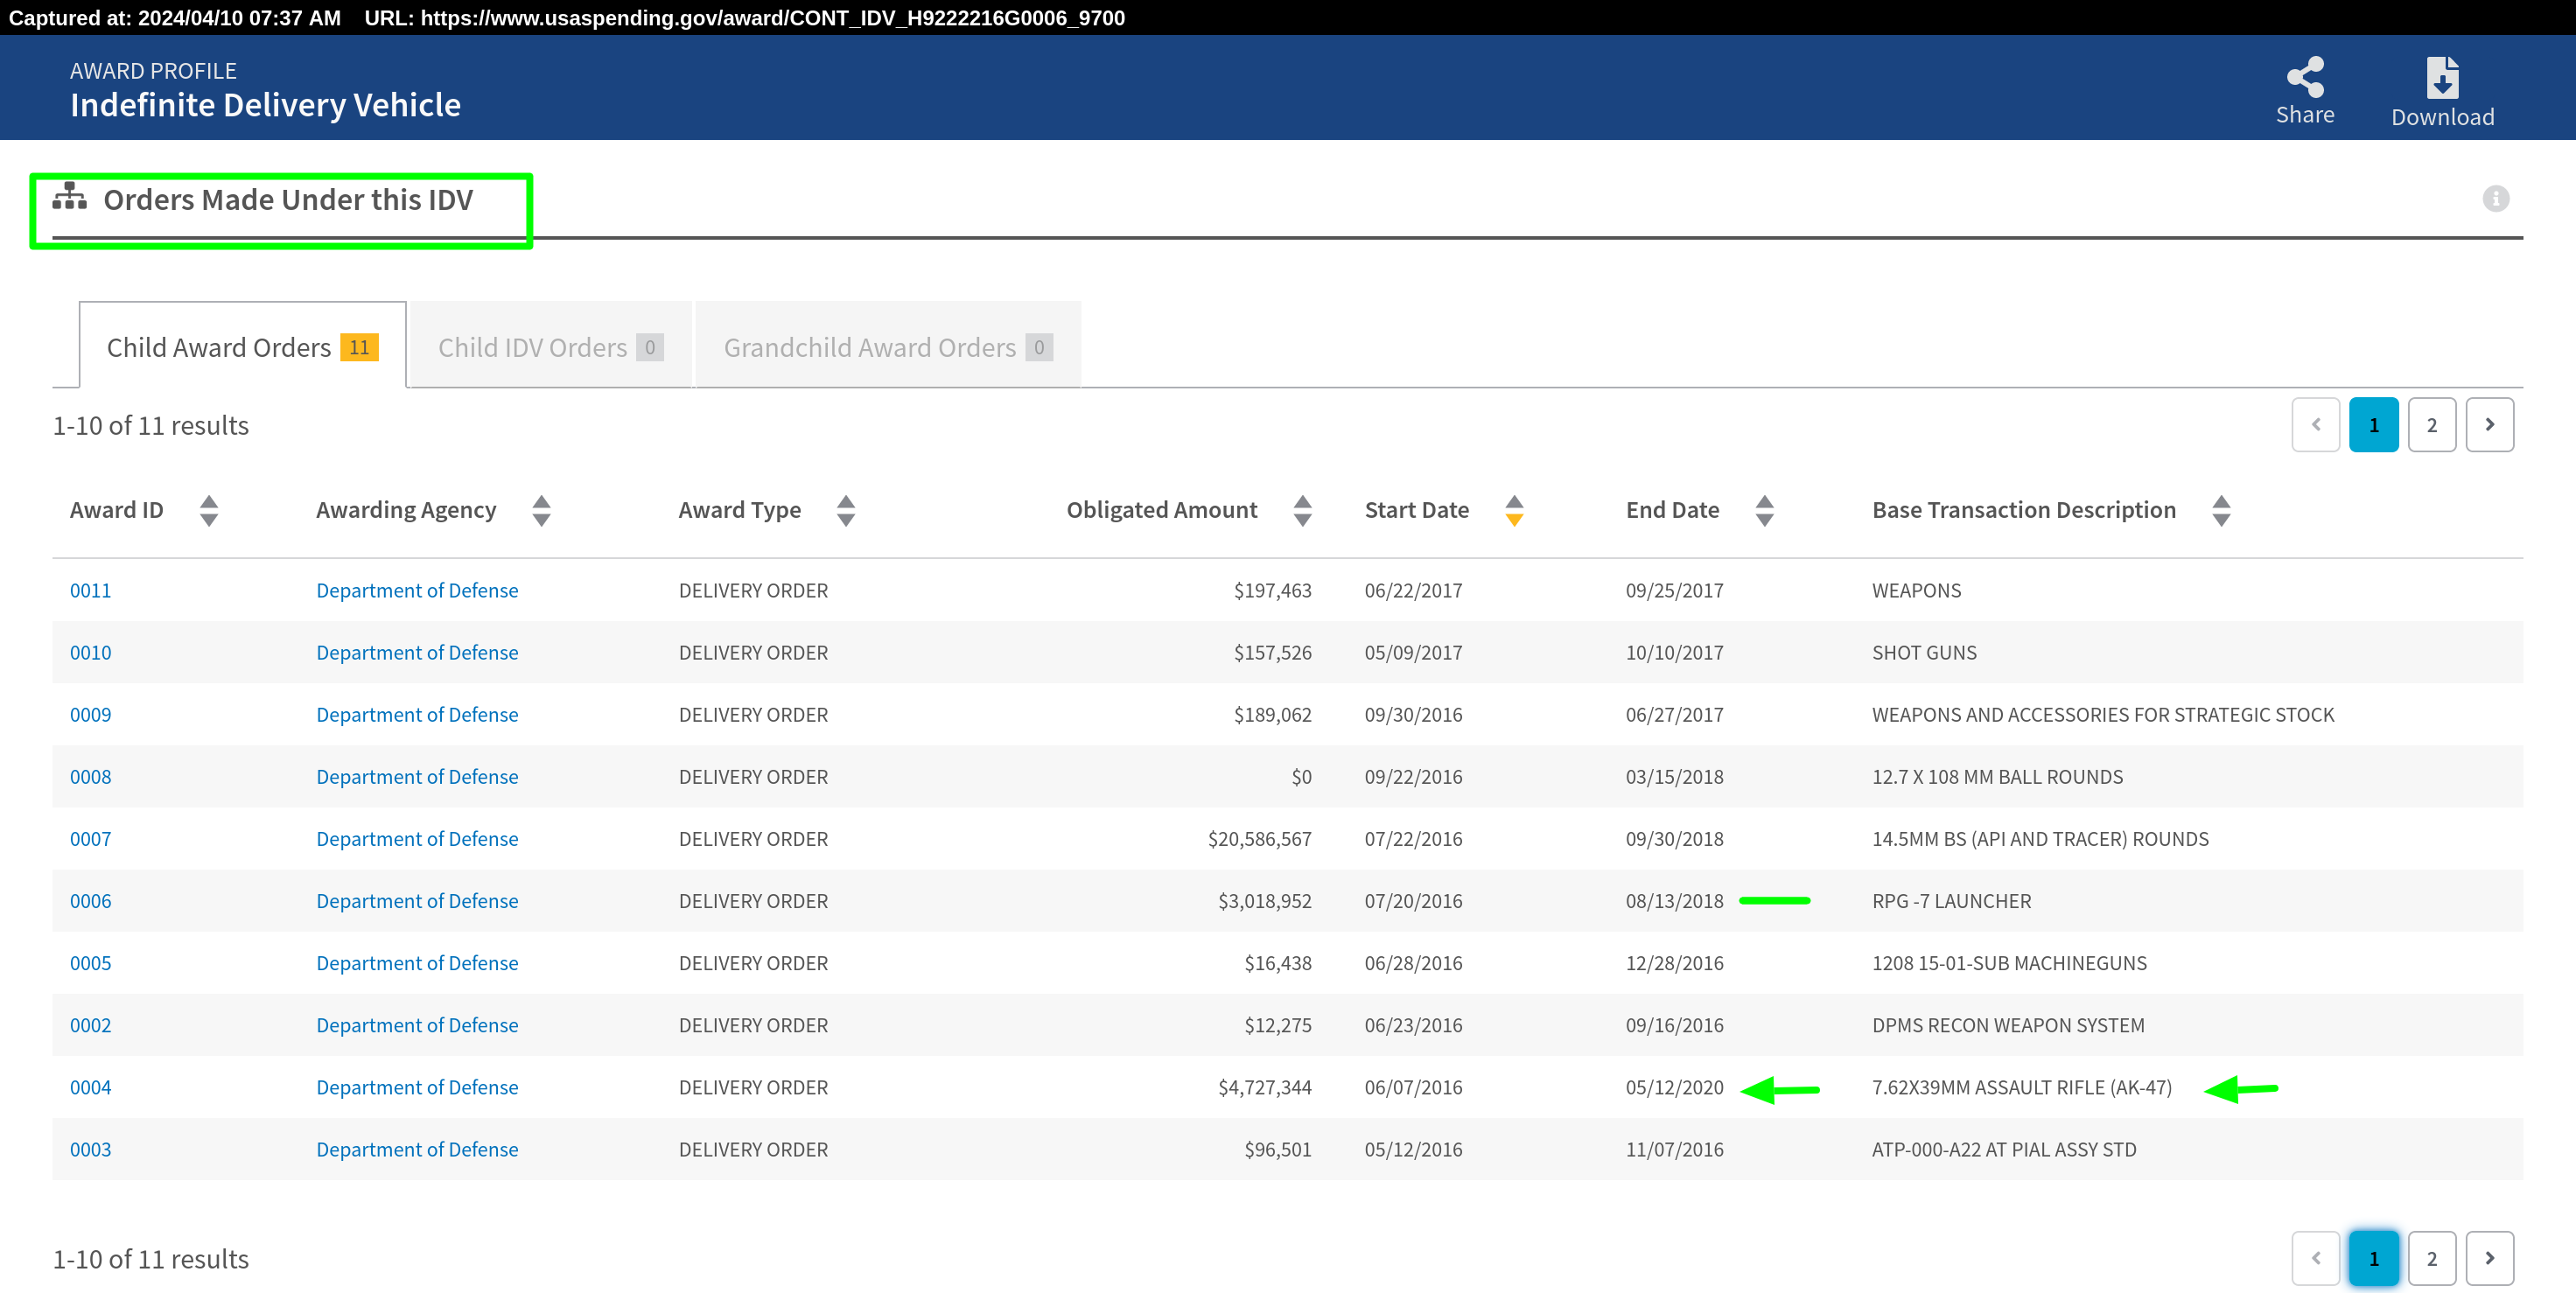Open award ID 0010 link
Screen dimensions: 2576x1293
pos(90,653)
